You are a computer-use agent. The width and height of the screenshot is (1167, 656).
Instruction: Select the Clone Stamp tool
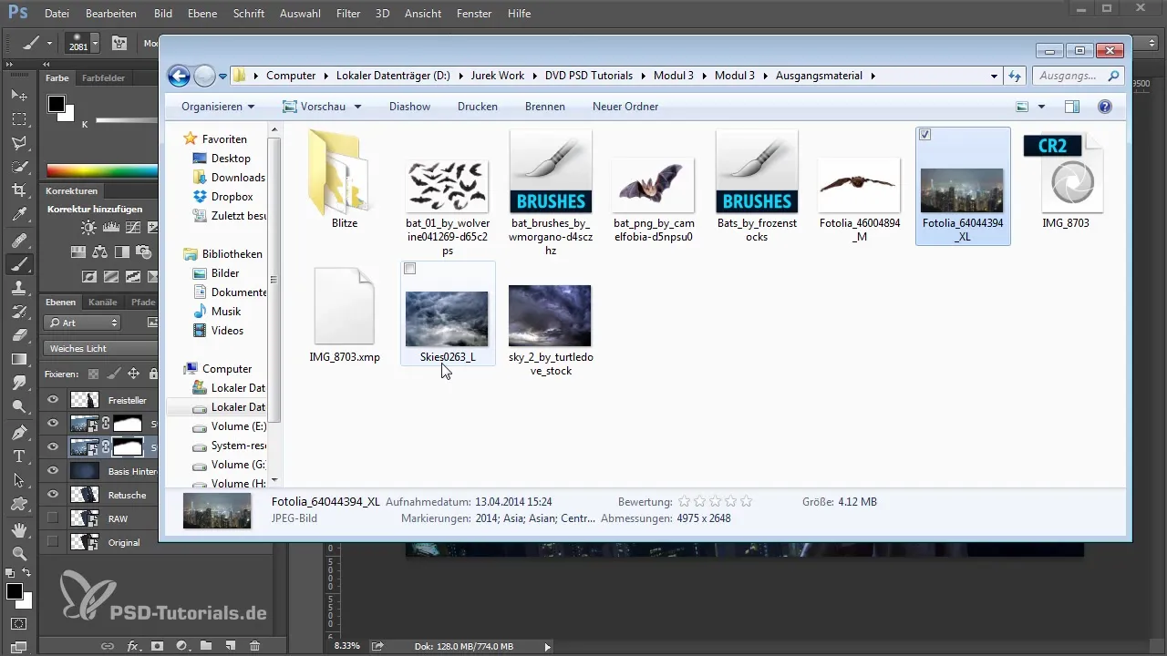pos(18,288)
